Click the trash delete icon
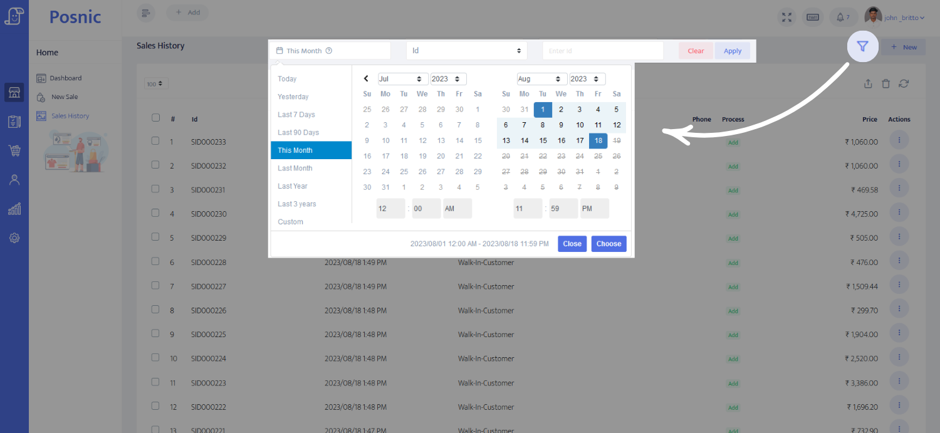The width and height of the screenshot is (940, 433). click(x=885, y=84)
